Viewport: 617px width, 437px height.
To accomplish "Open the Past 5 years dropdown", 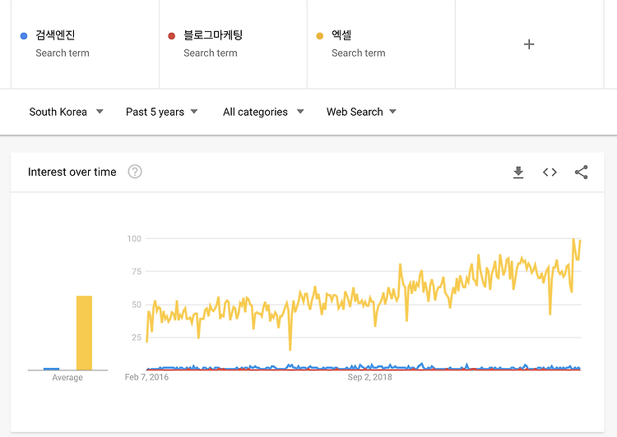I will 161,112.
